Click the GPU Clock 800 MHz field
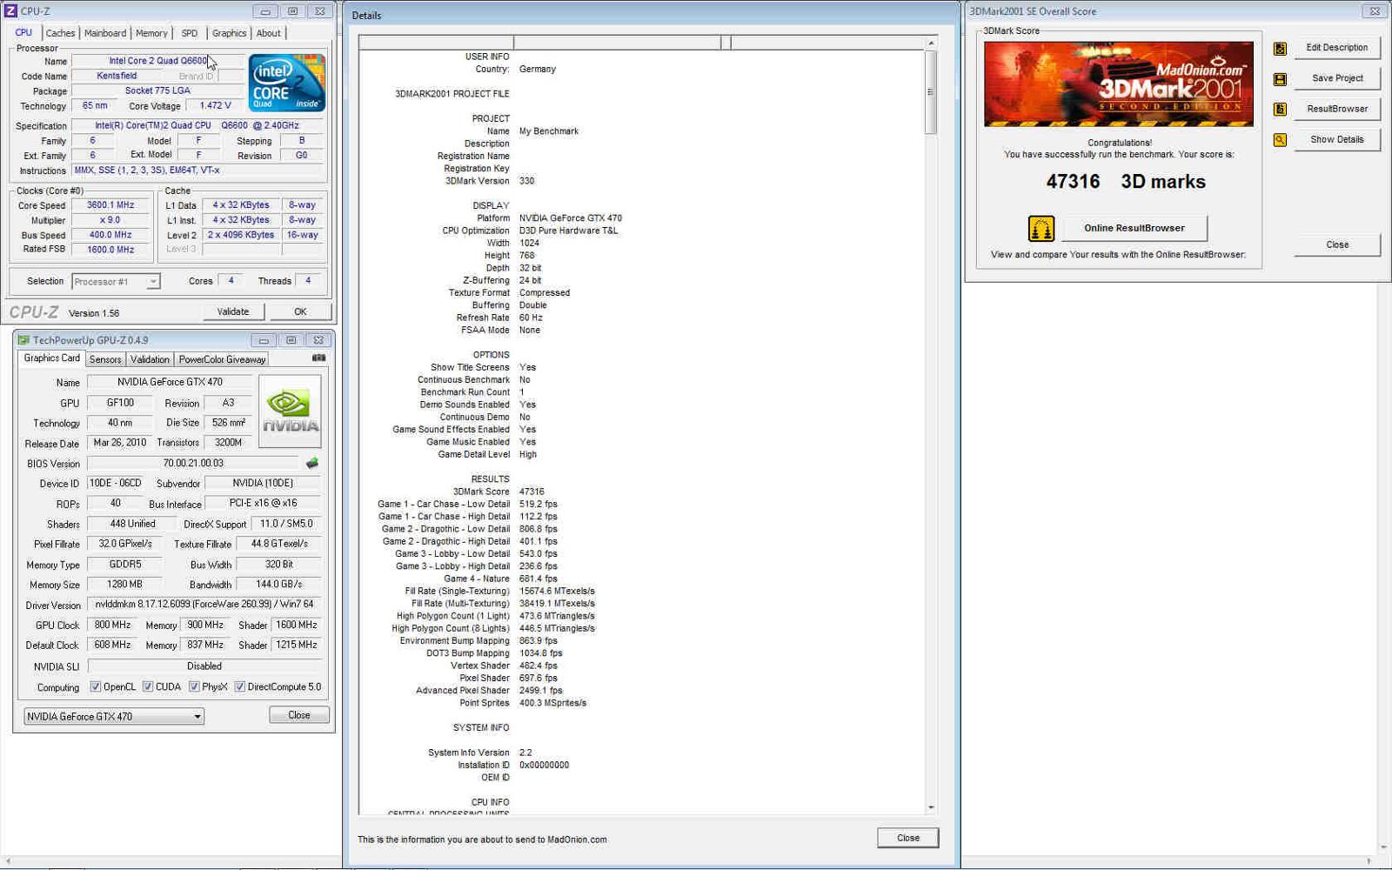Image resolution: width=1392 pixels, height=870 pixels. [112, 625]
